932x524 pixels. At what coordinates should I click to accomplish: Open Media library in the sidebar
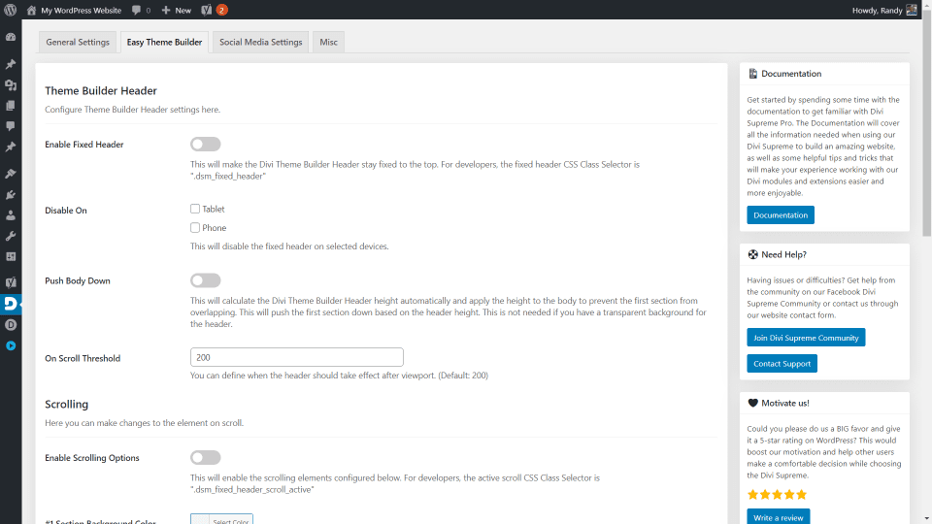click(x=11, y=84)
